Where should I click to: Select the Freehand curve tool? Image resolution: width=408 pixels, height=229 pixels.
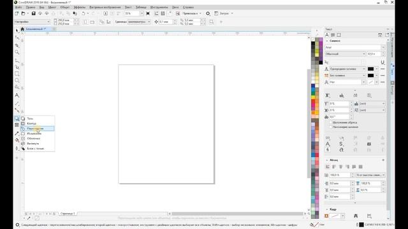(x=17, y=60)
